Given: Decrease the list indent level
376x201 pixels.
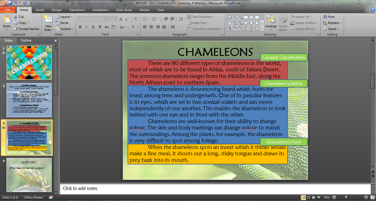Looking at the screenshot, I should pos(166,19).
